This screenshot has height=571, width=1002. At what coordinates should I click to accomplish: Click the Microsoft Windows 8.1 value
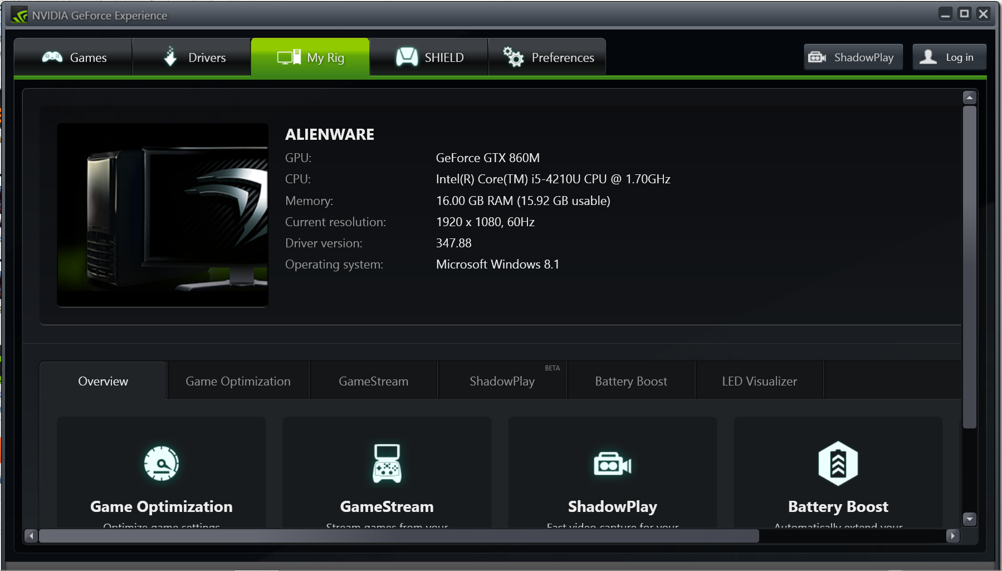[497, 264]
